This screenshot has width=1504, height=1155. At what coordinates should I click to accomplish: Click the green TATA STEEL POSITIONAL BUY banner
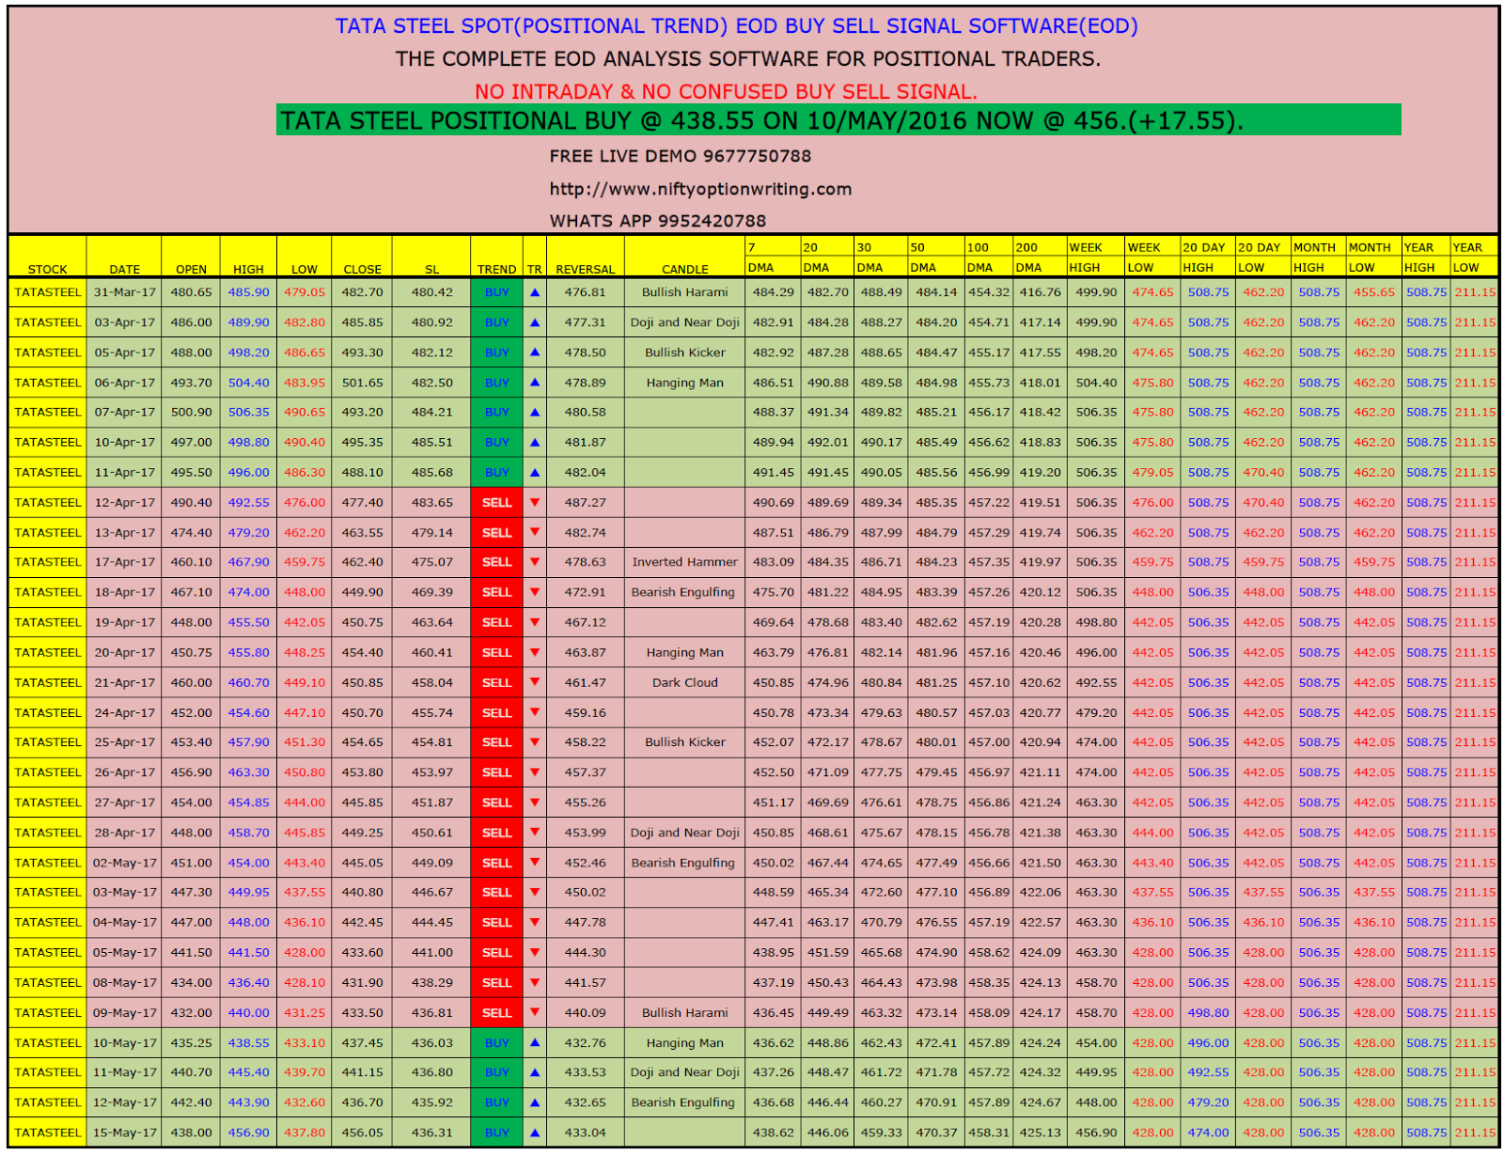(x=838, y=120)
